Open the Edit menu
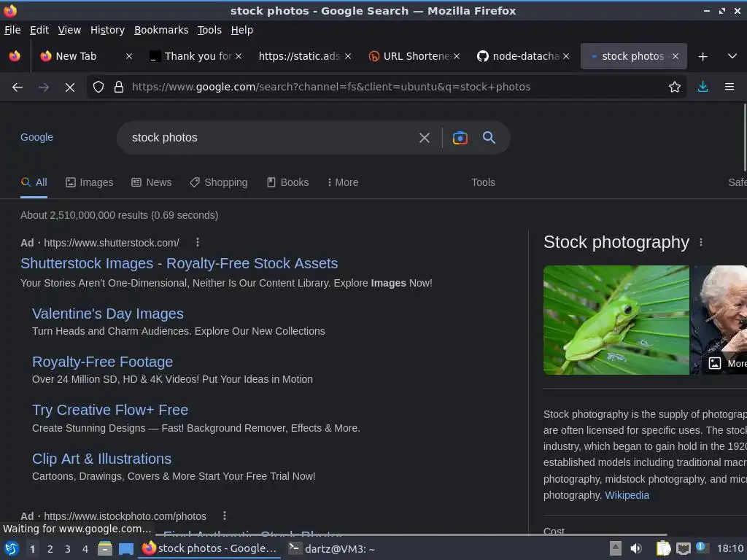 tap(39, 30)
